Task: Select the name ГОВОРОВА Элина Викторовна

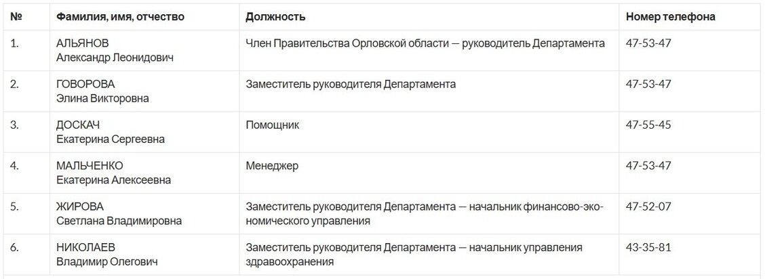Action: pyautogui.click(x=102, y=91)
